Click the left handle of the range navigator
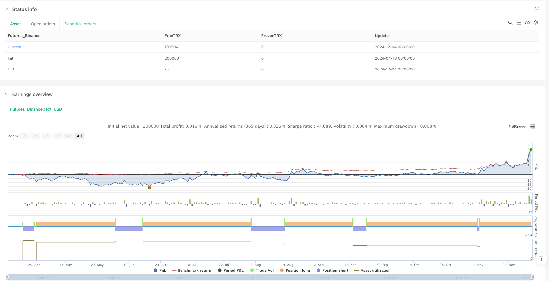 pos(8,277)
